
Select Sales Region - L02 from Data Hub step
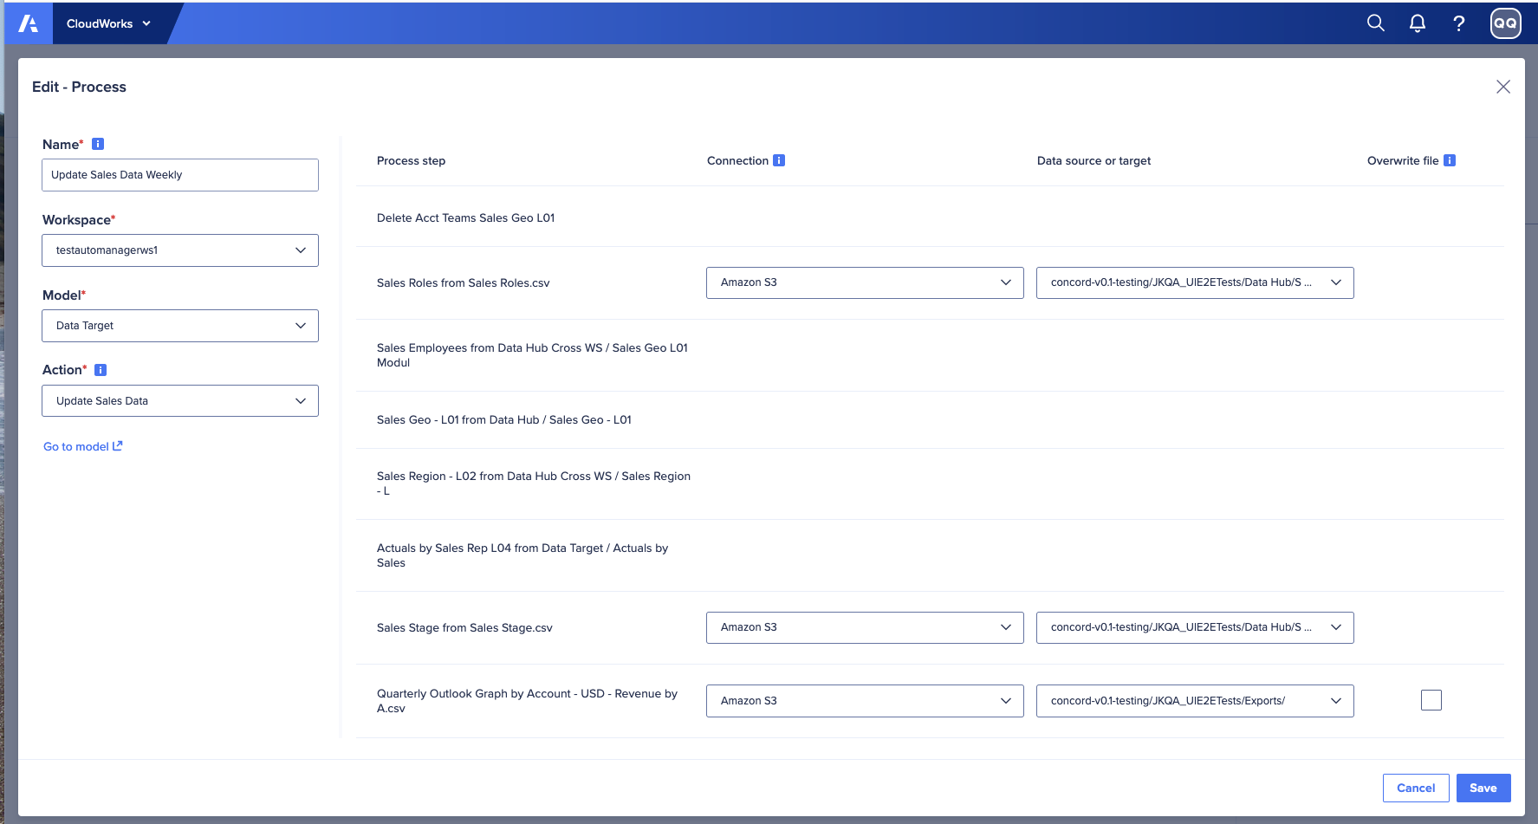(x=534, y=483)
